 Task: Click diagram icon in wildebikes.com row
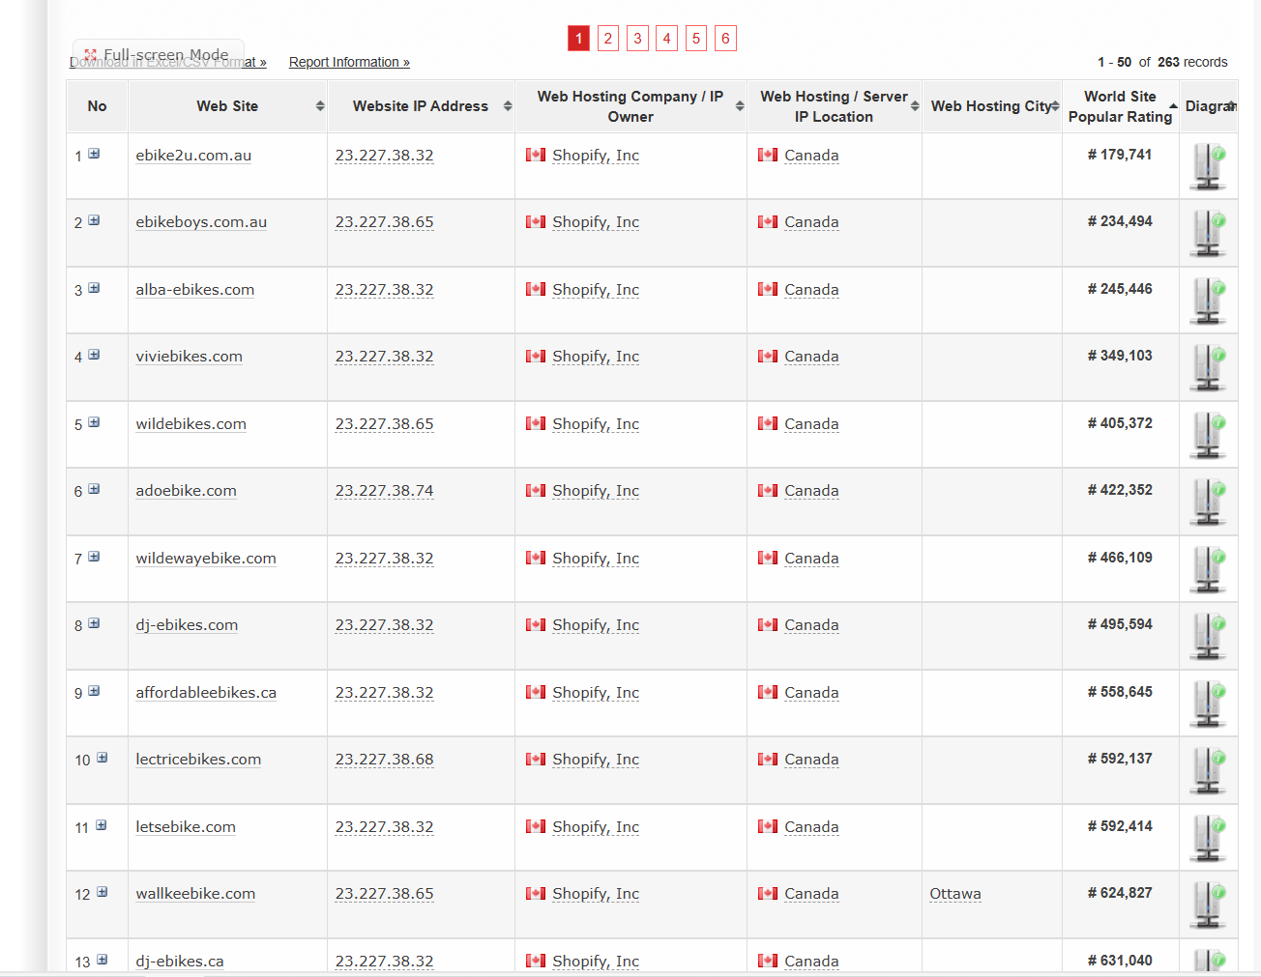point(1208,435)
